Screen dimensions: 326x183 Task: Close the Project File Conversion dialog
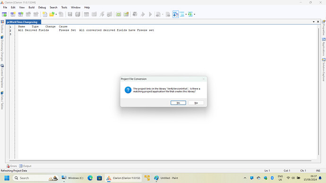coord(204,79)
